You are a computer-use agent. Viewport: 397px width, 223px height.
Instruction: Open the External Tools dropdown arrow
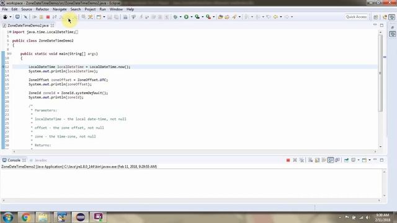tap(213, 17)
